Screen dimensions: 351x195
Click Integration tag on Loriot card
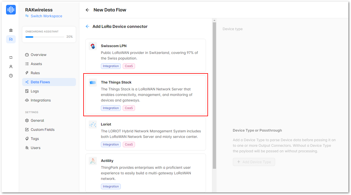tap(111, 144)
